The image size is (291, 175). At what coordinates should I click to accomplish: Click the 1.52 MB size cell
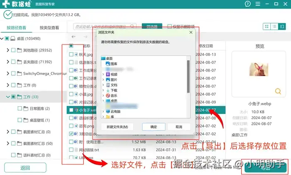138,142
